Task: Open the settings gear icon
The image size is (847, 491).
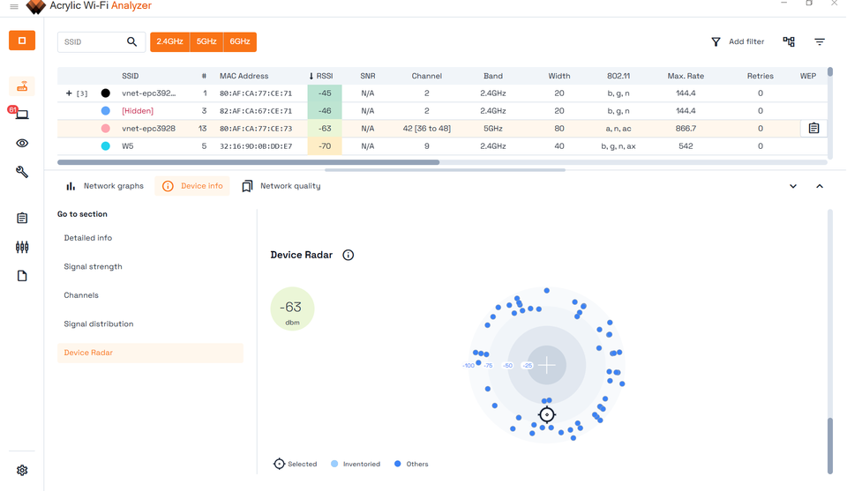Action: click(22, 471)
